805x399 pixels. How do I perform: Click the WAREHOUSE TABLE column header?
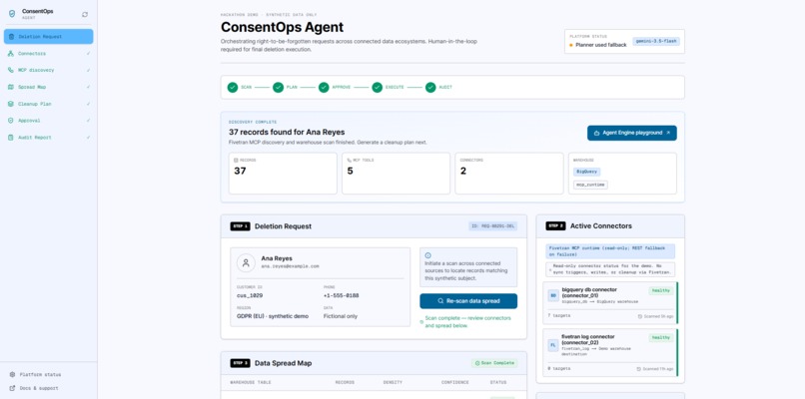pos(251,383)
